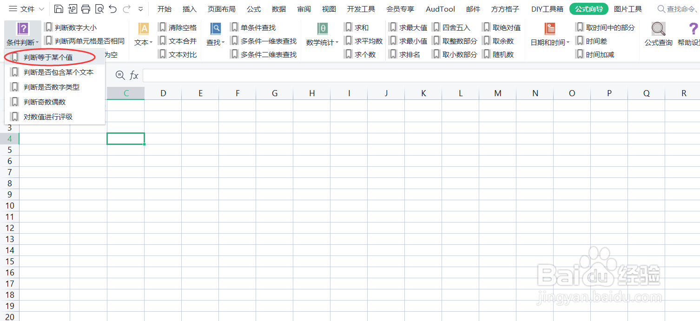The image size is (700, 321).
Task: Click 取小数部分 ribbon command
Action: [455, 55]
